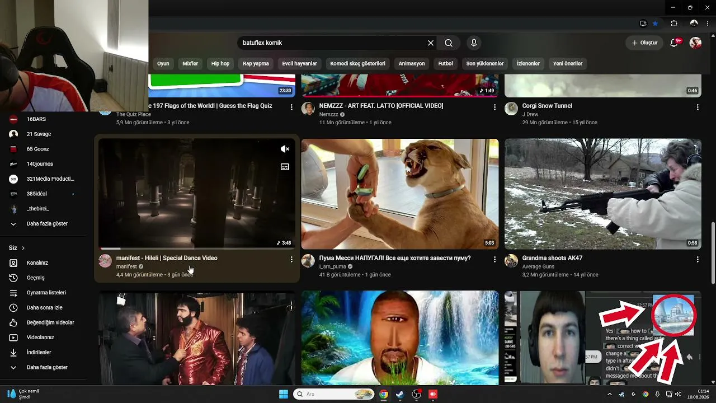716x403 pixels.
Task: Toggle captions on the manifest video preview
Action: click(285, 167)
